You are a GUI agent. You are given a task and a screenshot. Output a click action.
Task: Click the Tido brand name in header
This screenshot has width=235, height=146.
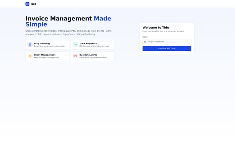pos(33,4)
